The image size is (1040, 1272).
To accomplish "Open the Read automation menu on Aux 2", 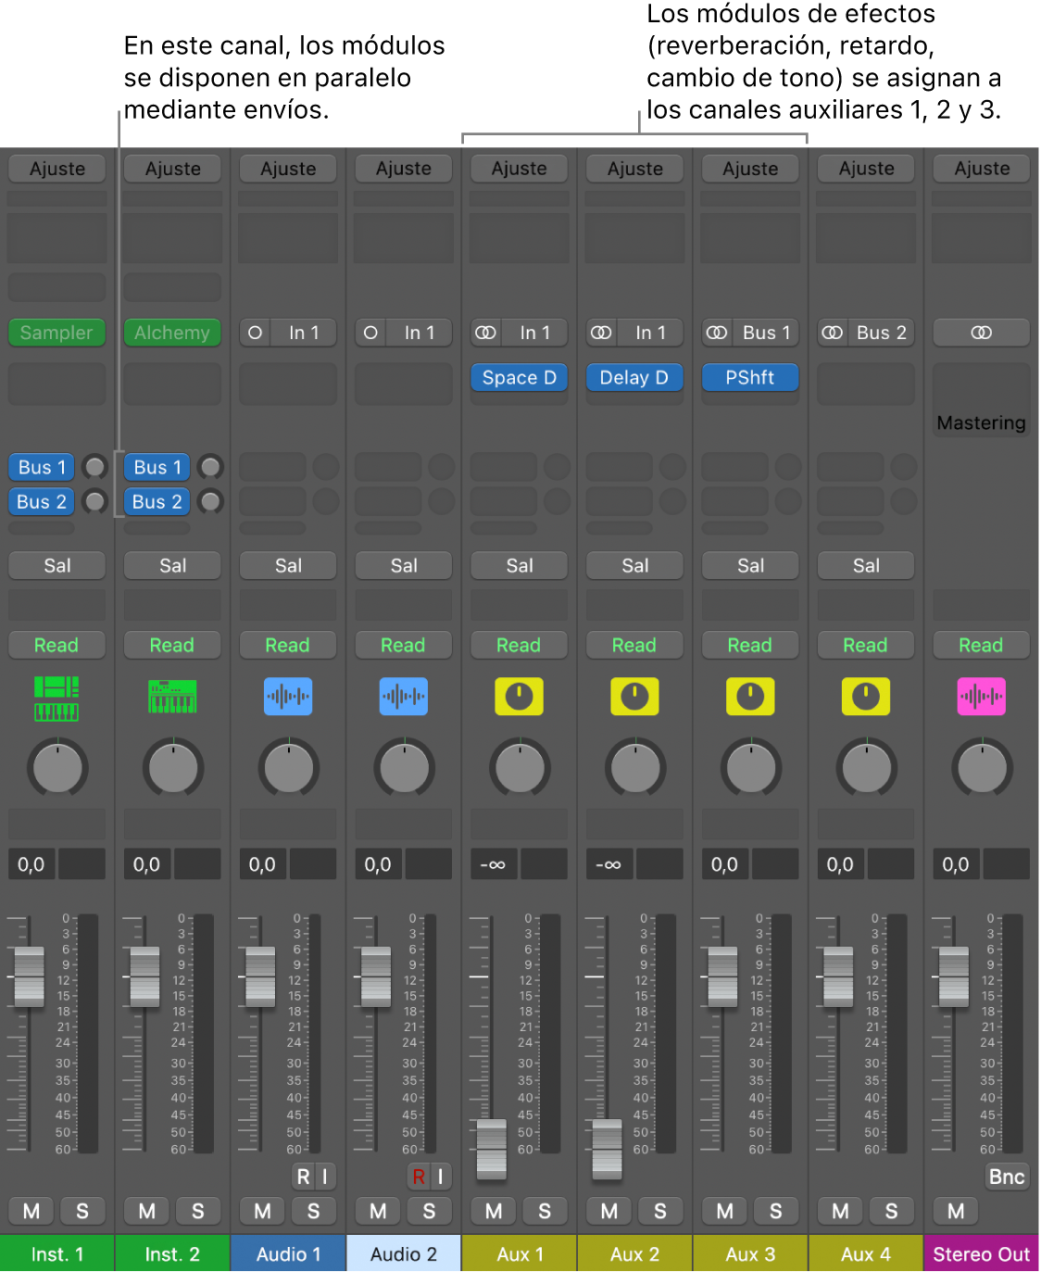I will (634, 645).
